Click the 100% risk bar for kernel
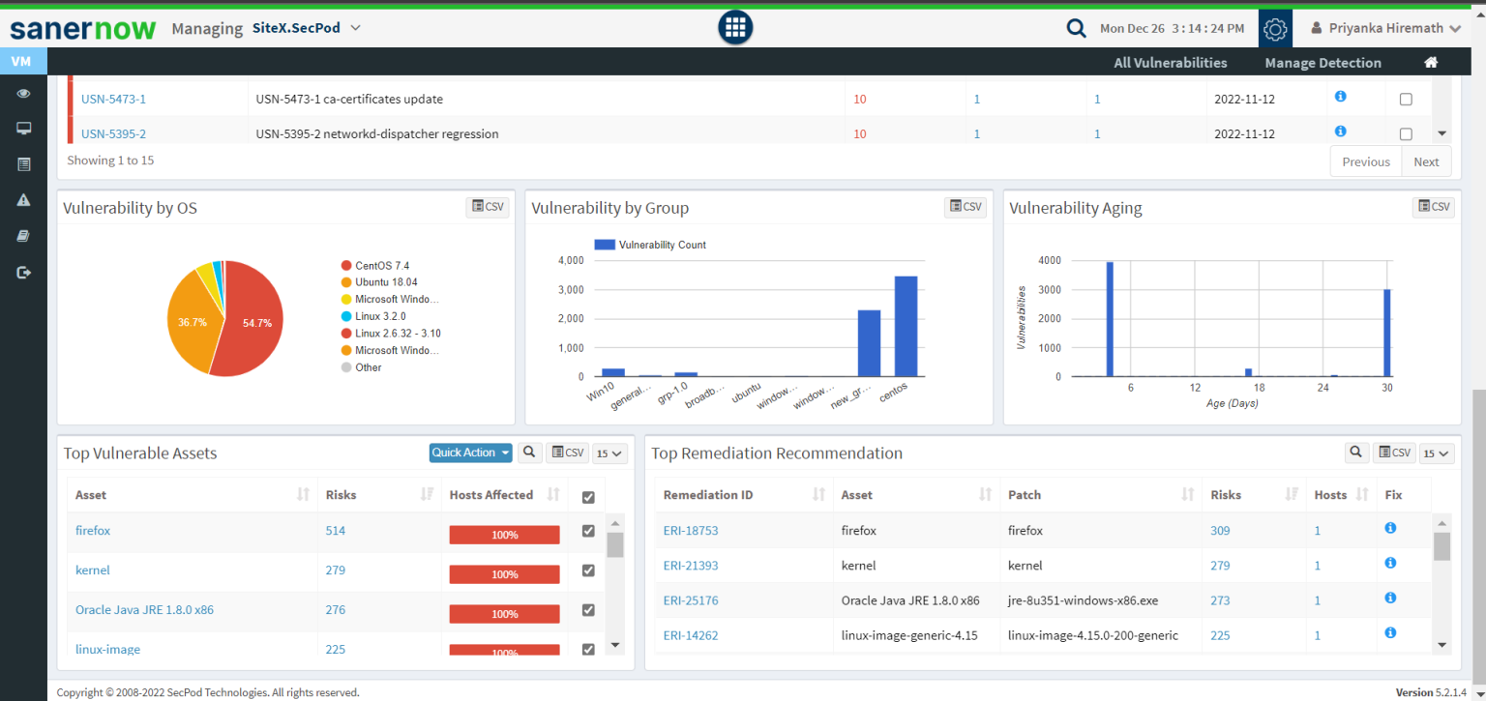Image resolution: width=1486 pixels, height=701 pixels. 504,573
